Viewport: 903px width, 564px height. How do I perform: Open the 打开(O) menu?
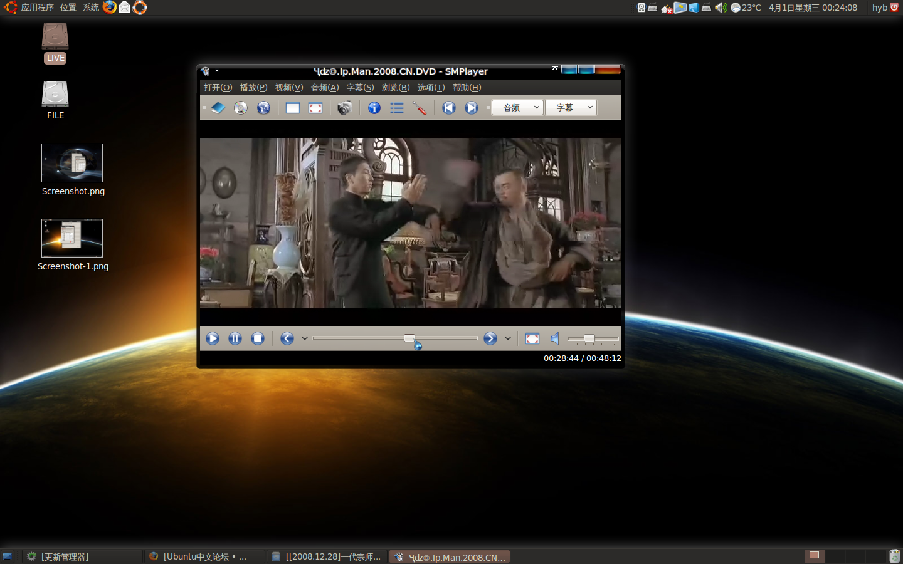(218, 88)
